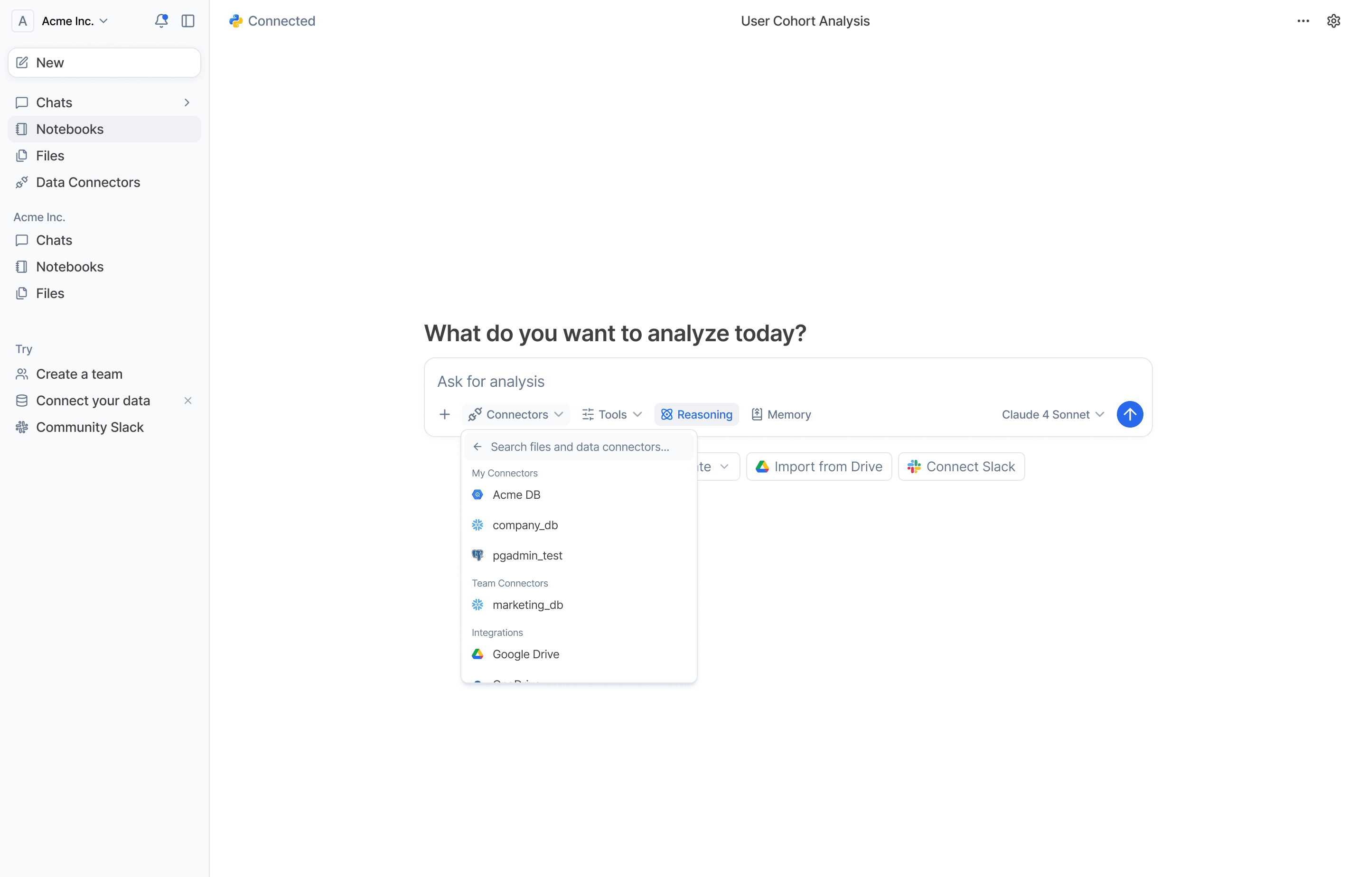Click the Import from Drive button
1367x877 pixels.
point(819,467)
